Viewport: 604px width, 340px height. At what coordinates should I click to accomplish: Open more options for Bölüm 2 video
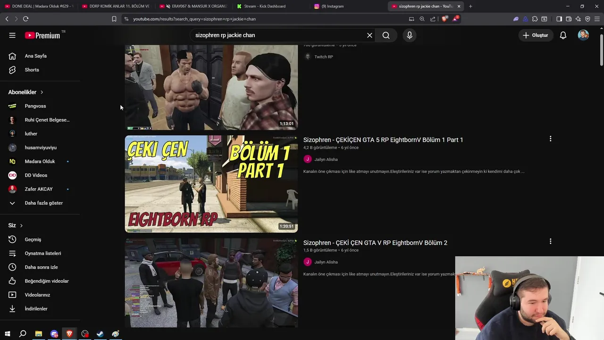point(550,241)
